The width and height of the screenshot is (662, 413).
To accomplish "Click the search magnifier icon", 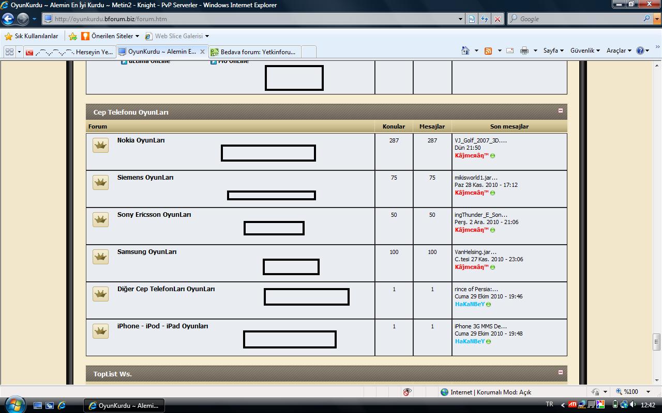I will (647, 19).
